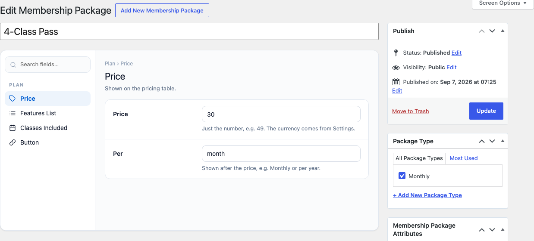Click the Membership Package Attributes panel title
Screen dimensions: 534x241
424,230
